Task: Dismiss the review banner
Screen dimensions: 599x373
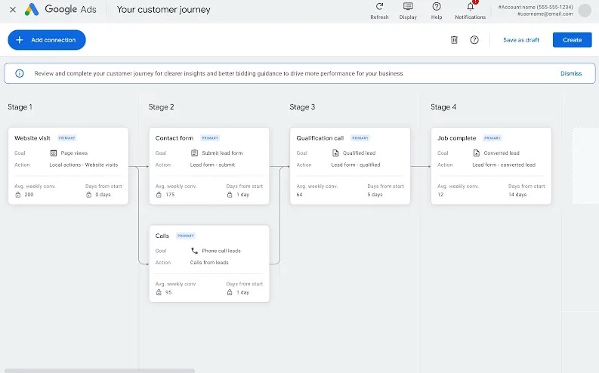Action: click(571, 73)
